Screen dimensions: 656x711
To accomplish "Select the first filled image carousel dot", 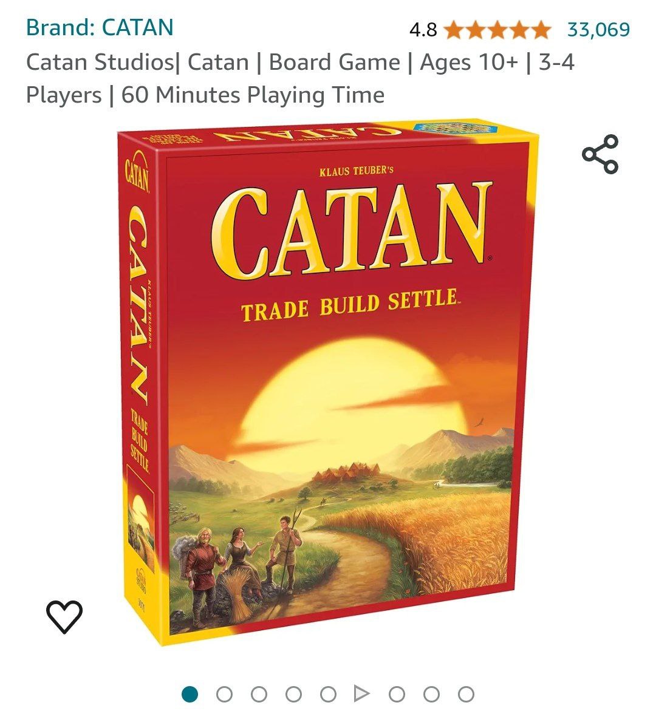I will (x=190, y=694).
